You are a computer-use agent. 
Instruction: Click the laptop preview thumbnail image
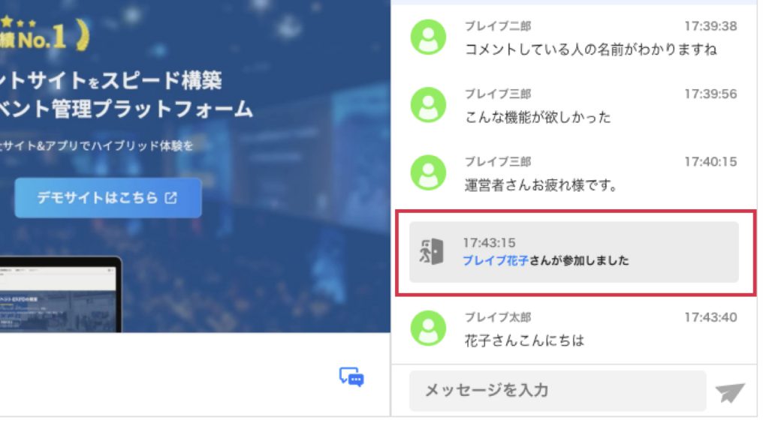(60, 294)
